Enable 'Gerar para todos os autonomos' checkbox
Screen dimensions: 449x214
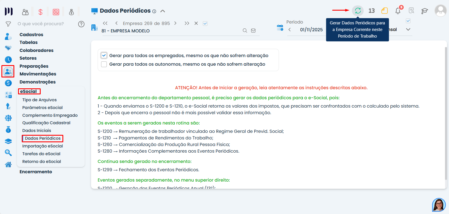point(104,64)
